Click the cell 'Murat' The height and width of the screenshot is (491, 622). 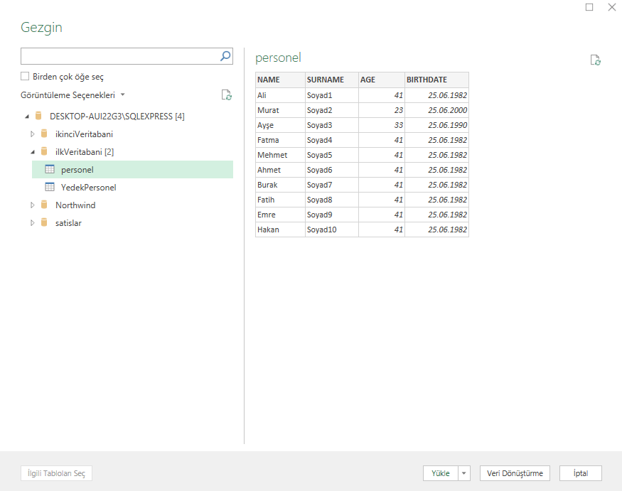(x=281, y=110)
